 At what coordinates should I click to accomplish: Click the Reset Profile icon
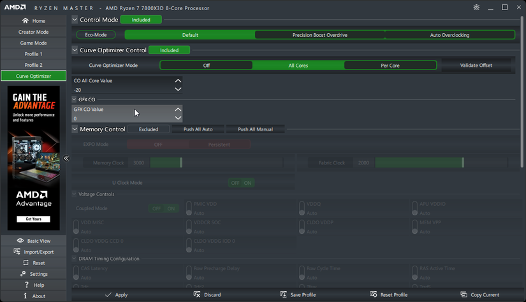point(374,294)
